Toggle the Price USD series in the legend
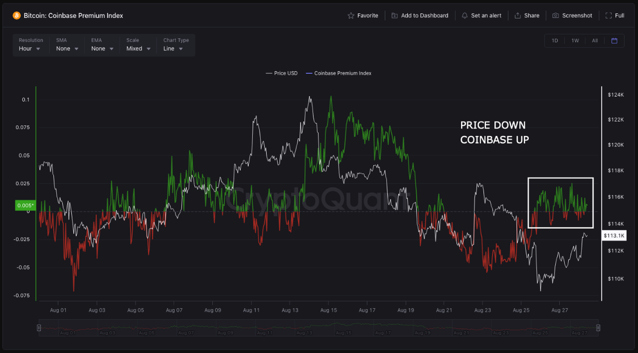 point(281,73)
